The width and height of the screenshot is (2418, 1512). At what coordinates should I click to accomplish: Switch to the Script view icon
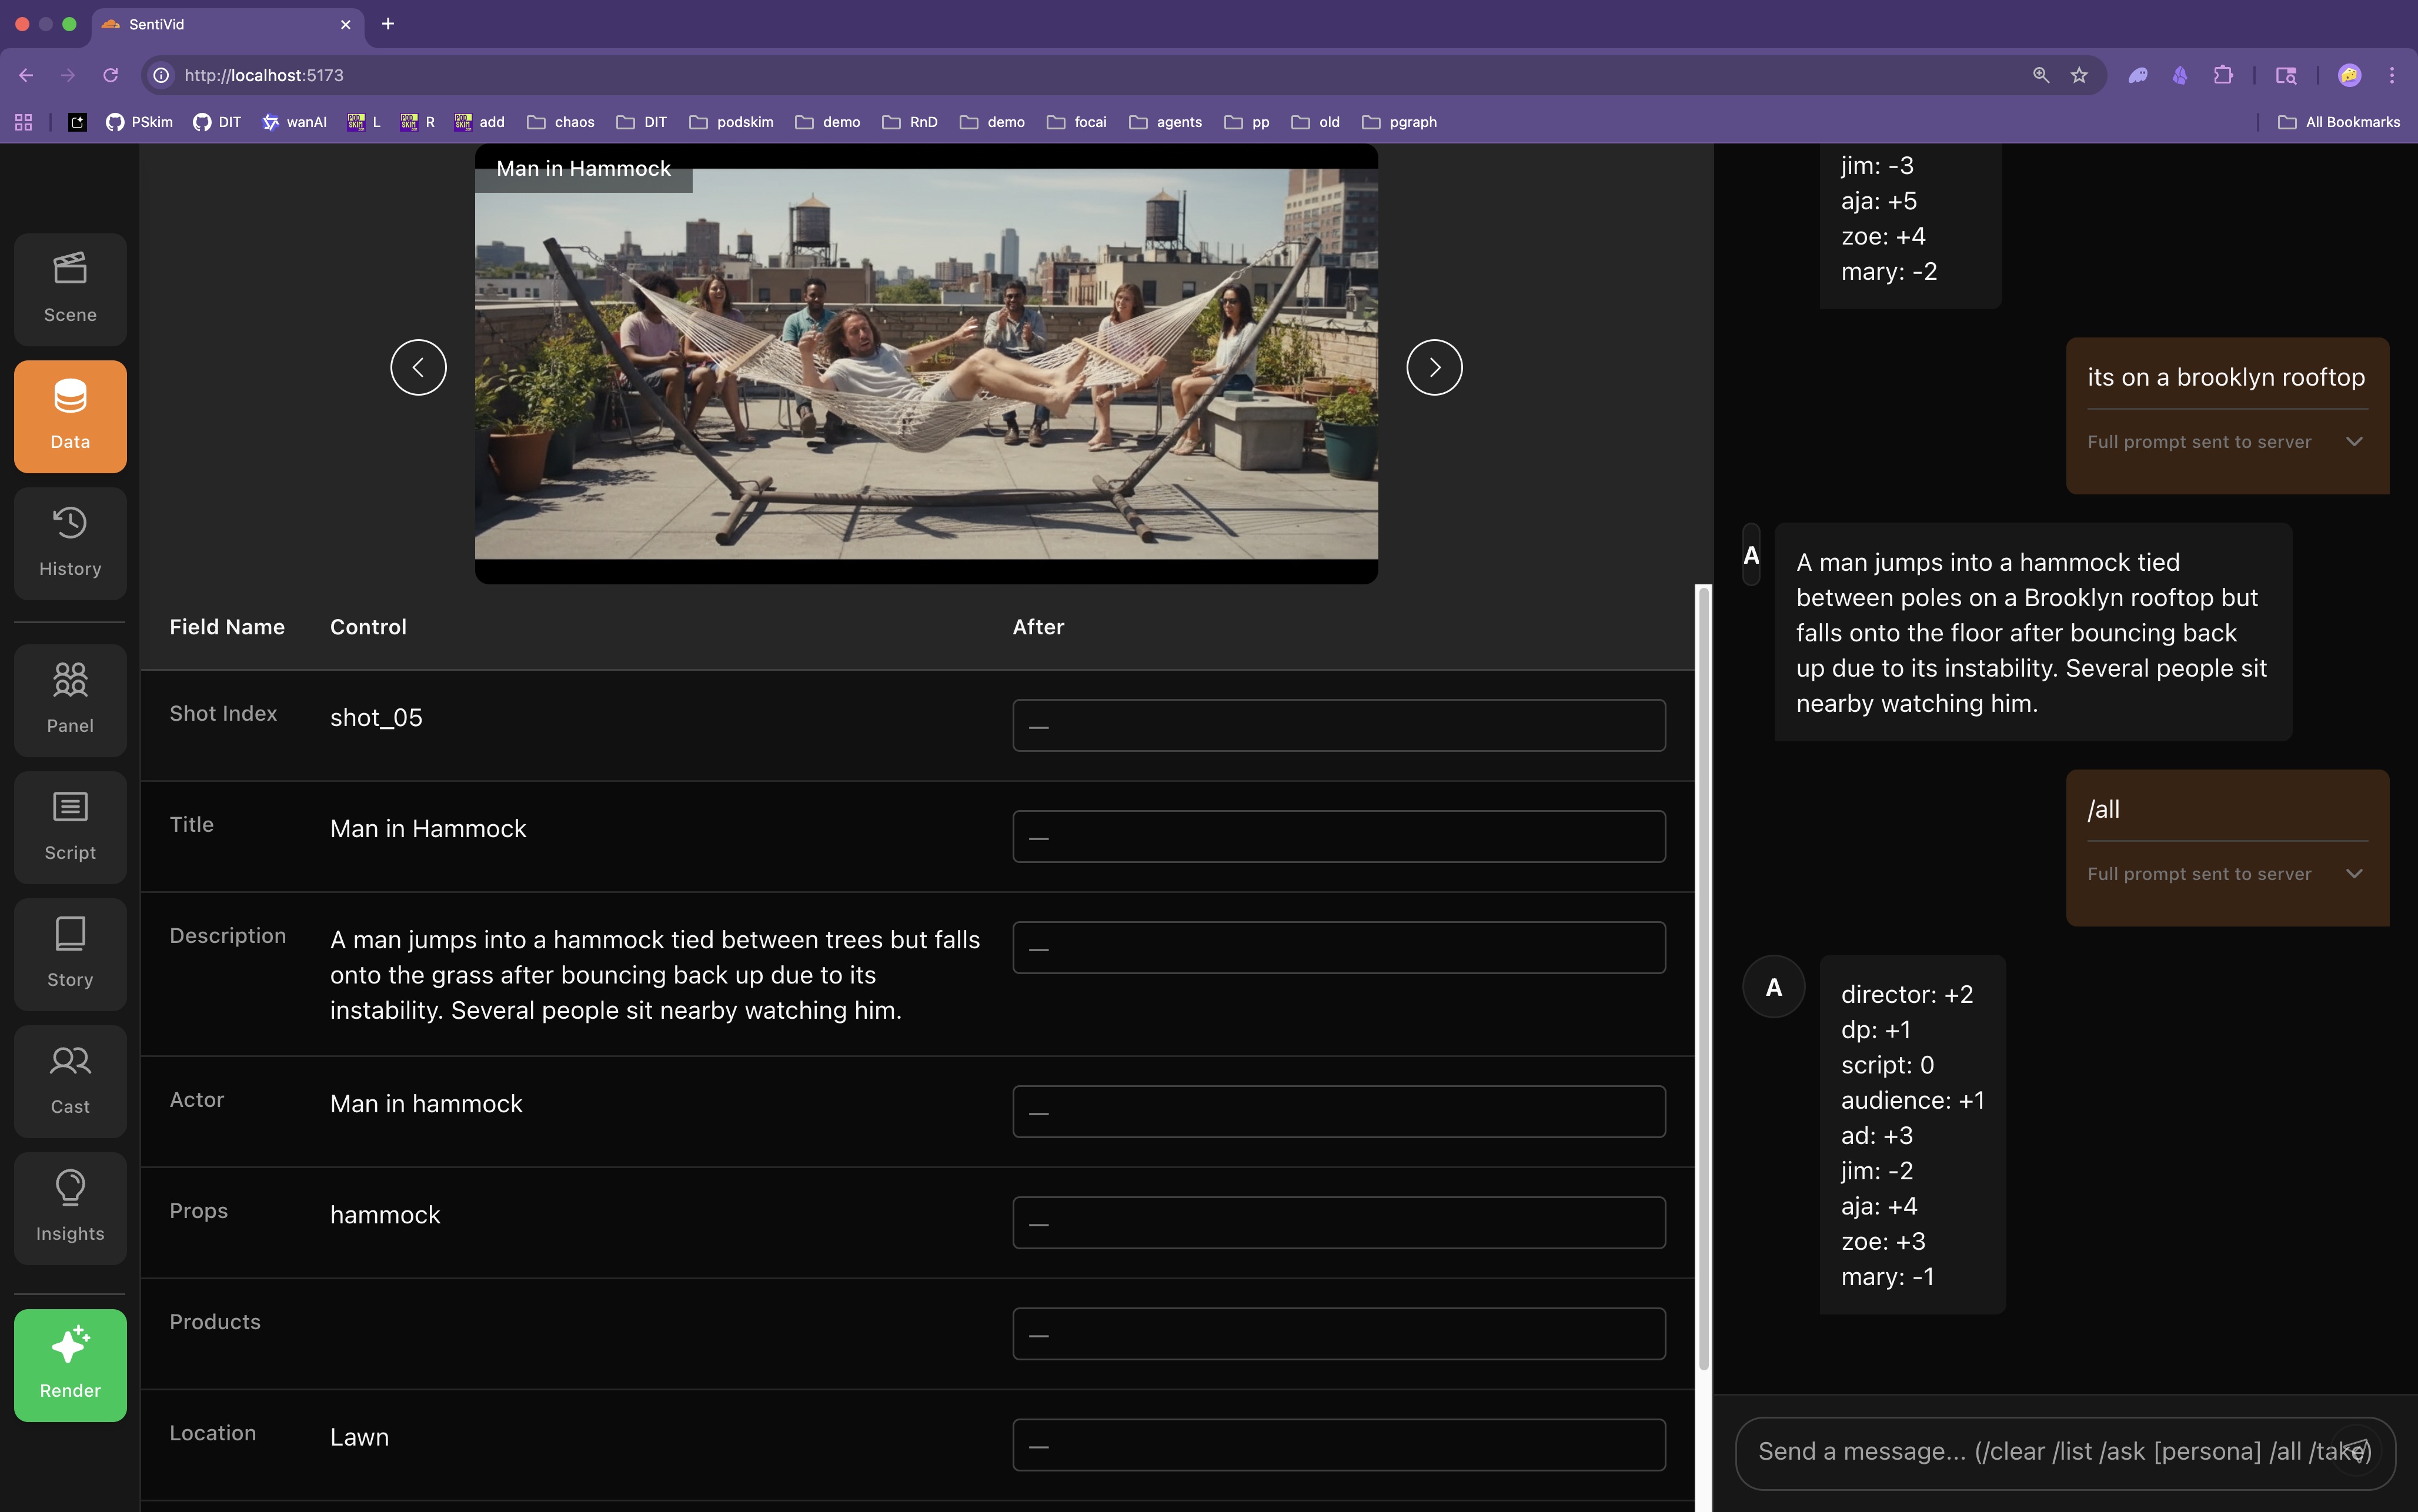[70, 827]
